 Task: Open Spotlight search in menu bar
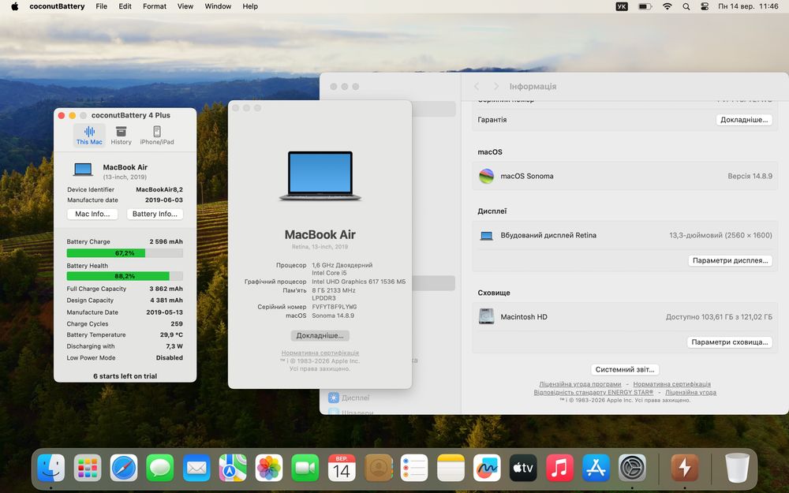(x=686, y=6)
